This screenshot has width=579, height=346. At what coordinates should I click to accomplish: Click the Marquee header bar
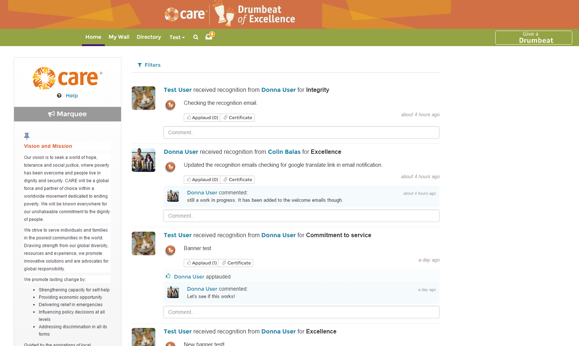[x=68, y=114]
